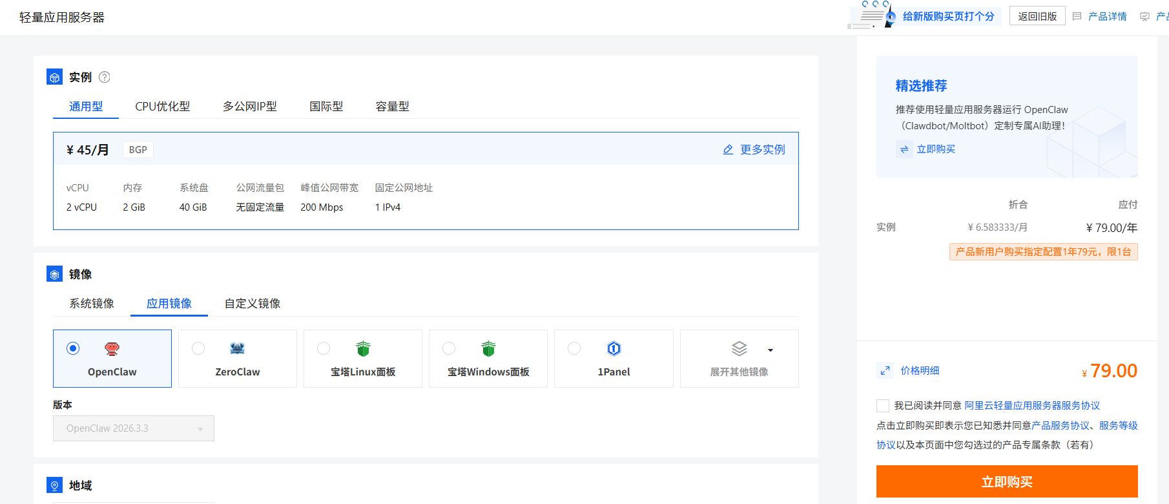The width and height of the screenshot is (1169, 504).
Task: Switch to the 系统镜像 tab
Action: click(x=92, y=304)
